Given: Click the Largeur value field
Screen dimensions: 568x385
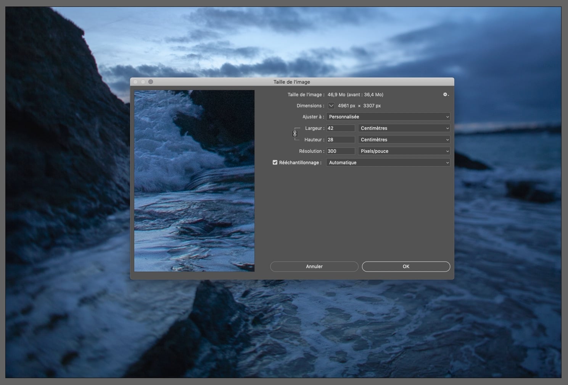Looking at the screenshot, I should [340, 128].
